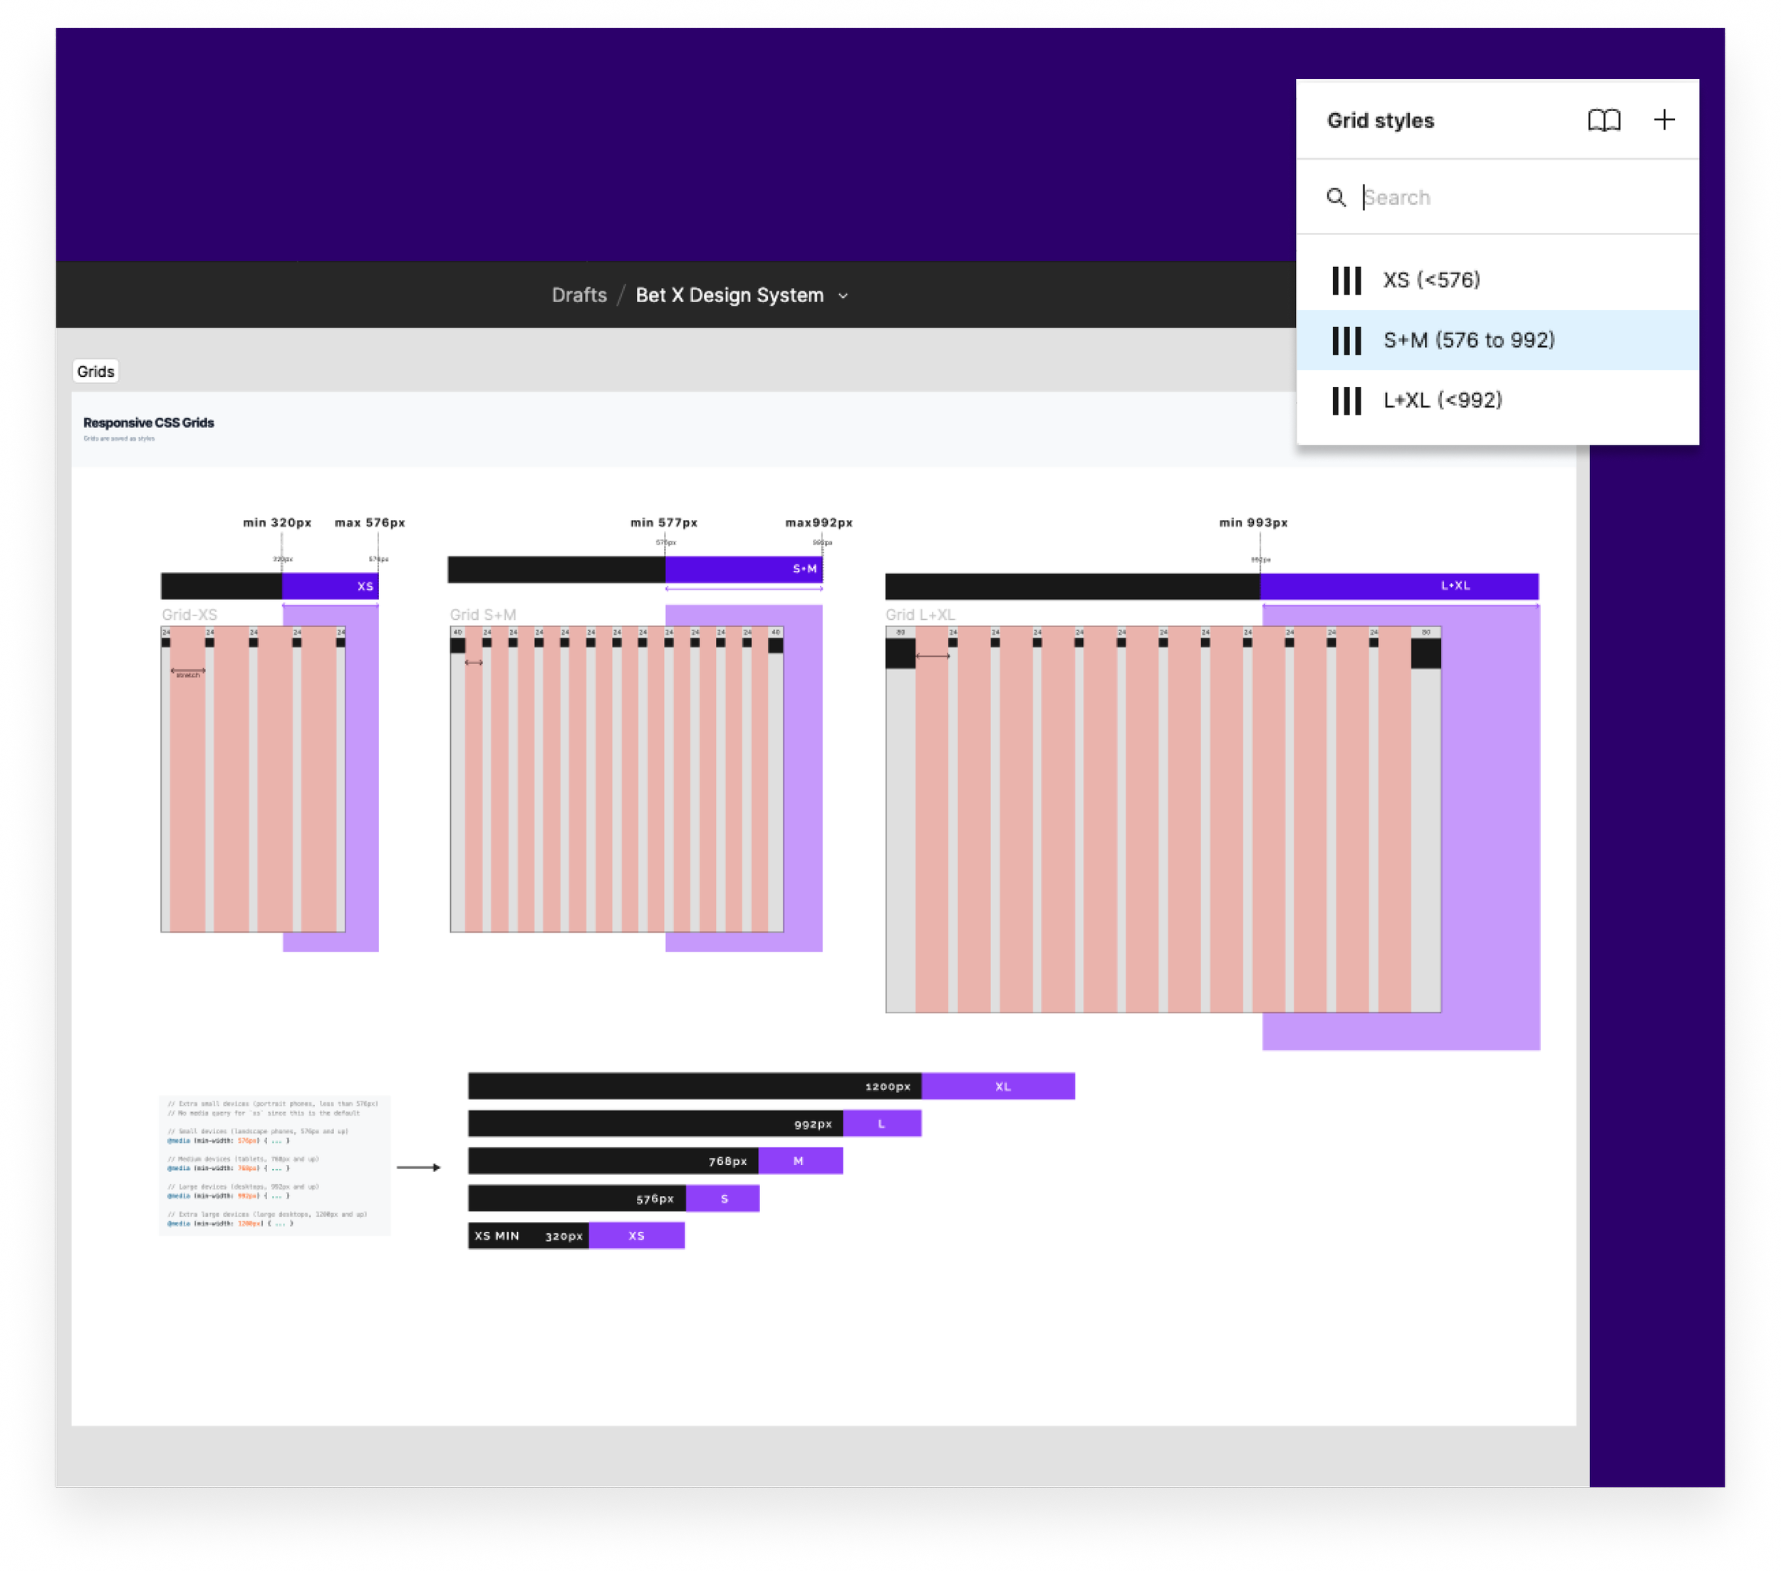The image size is (1781, 1571).
Task: Click the grid icon beside S+M style
Action: 1345,341
